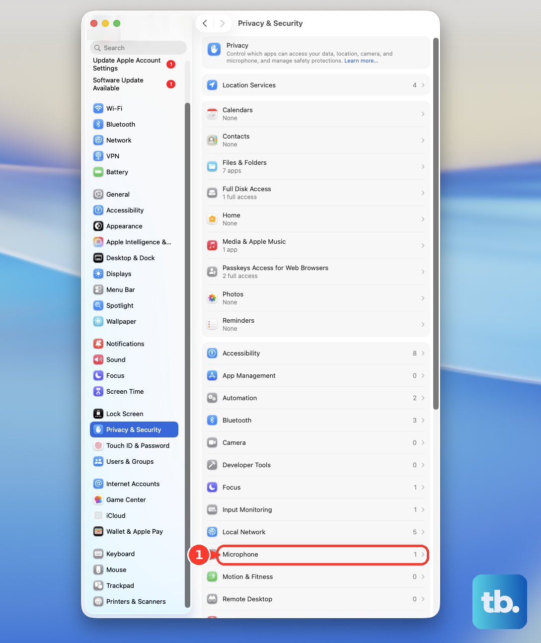
Task: Open Media & Apple Music row
Action: [x=315, y=245]
